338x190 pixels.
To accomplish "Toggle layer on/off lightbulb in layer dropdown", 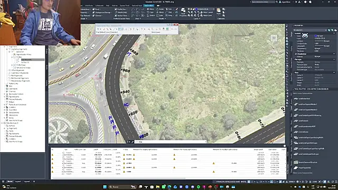I will (189, 9).
